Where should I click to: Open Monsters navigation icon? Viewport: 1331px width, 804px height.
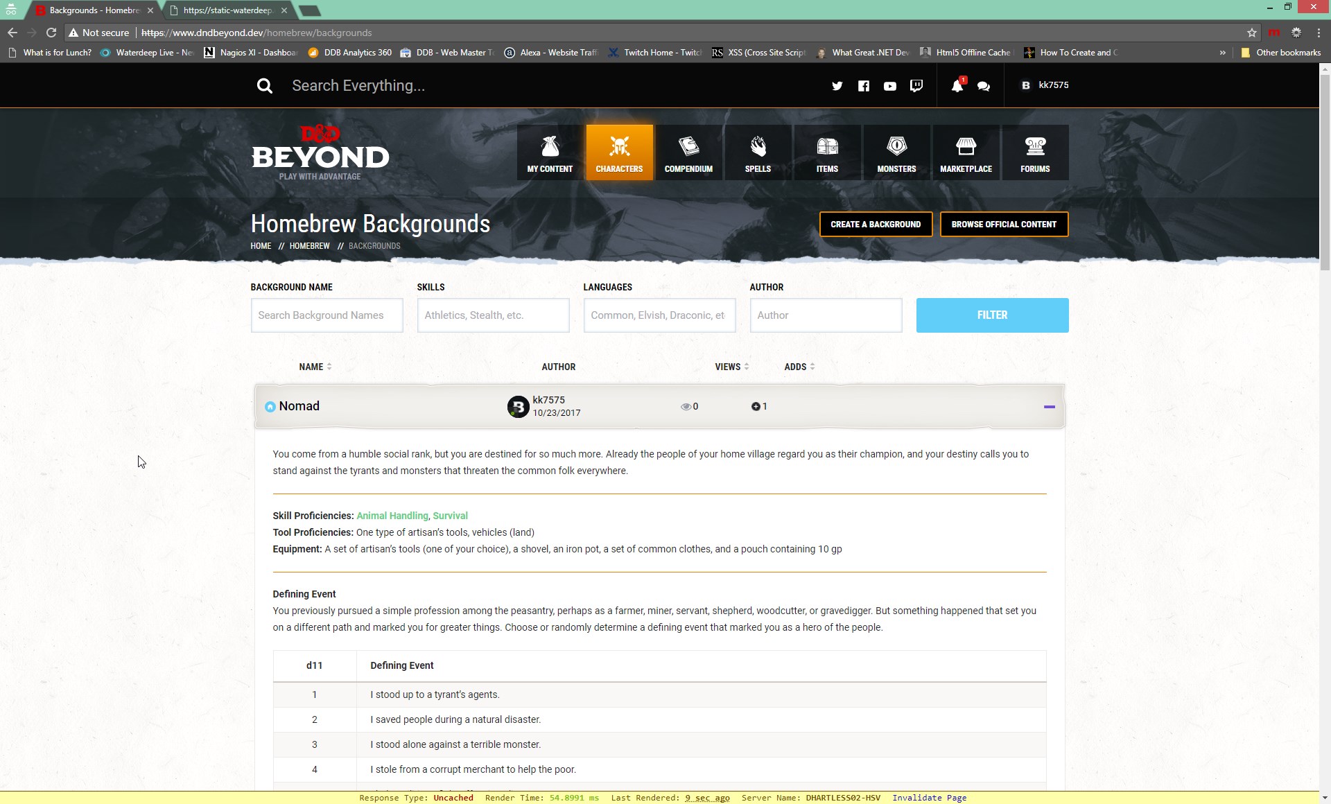pyautogui.click(x=896, y=152)
